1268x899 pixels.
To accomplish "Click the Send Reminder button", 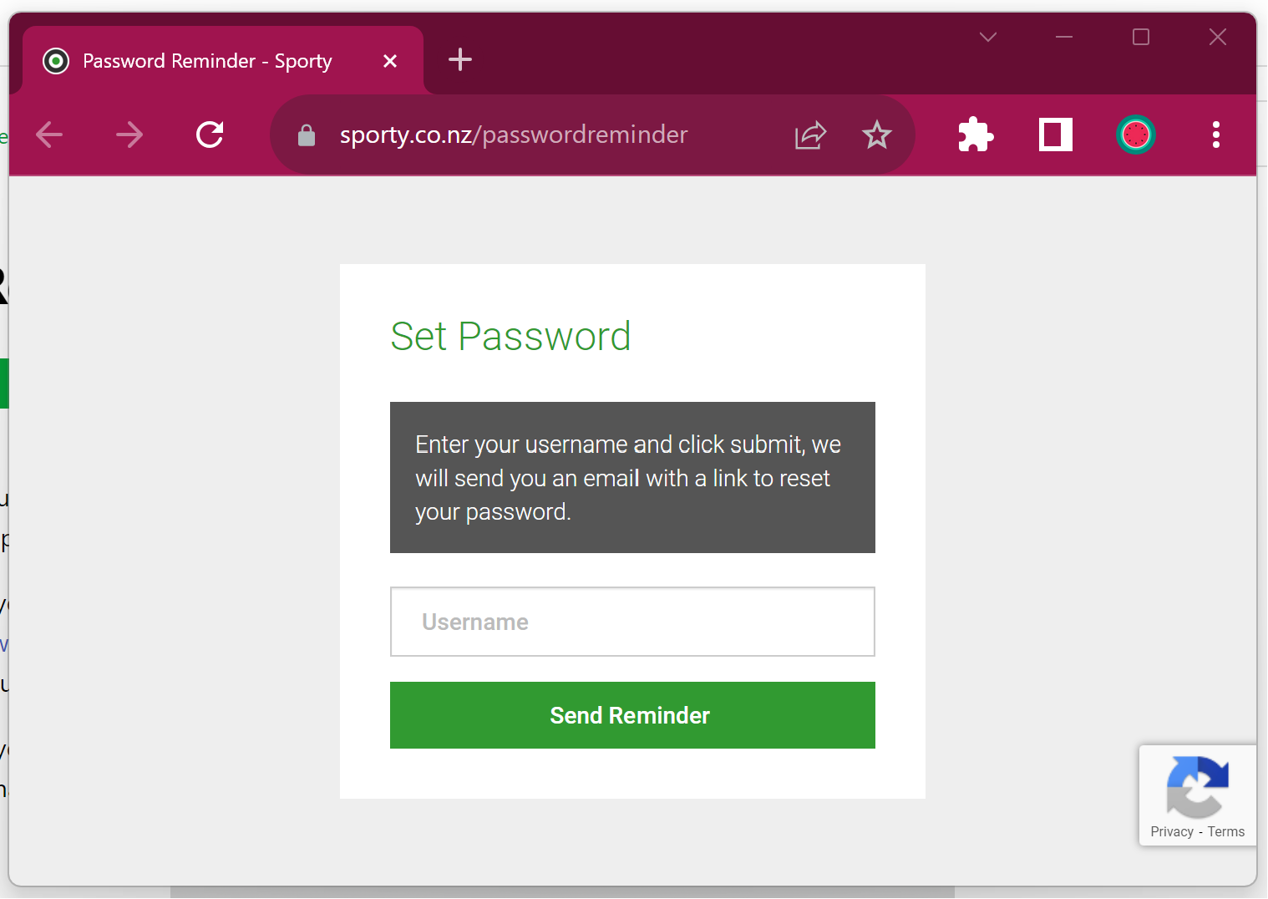I will coord(632,715).
